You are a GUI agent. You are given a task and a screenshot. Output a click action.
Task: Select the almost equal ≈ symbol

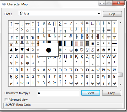(109, 24)
